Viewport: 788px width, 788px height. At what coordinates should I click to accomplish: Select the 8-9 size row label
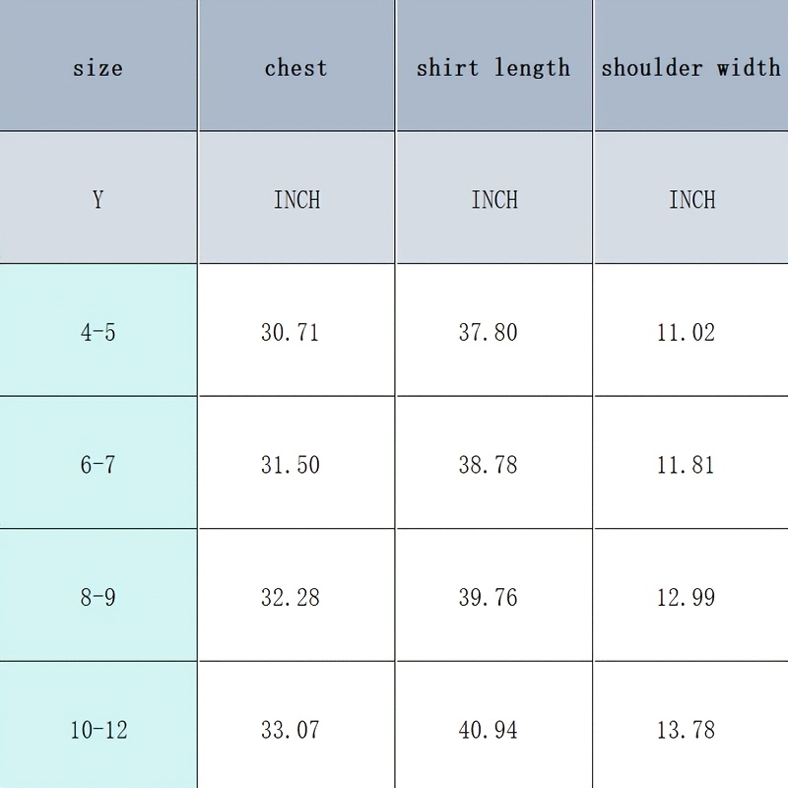point(98,595)
